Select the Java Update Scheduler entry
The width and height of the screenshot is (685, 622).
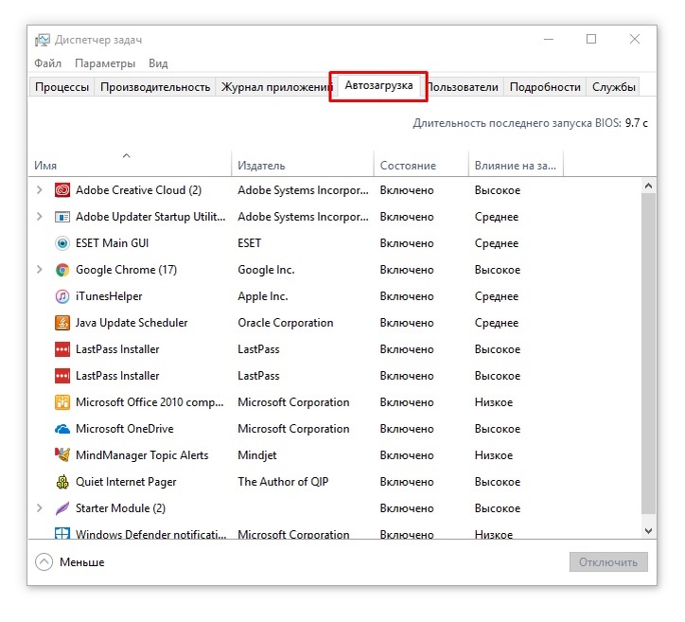[132, 323]
